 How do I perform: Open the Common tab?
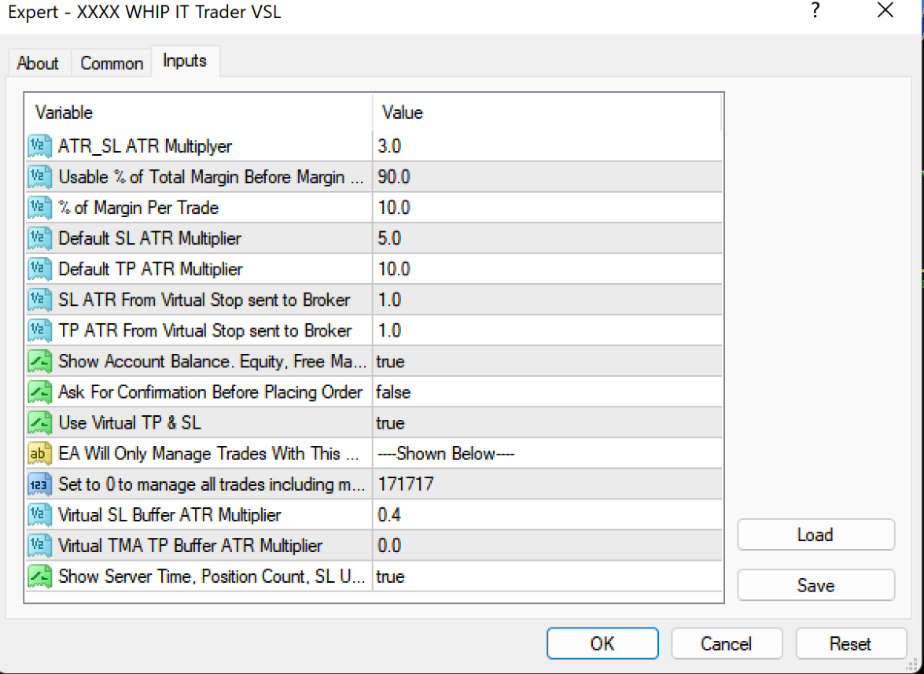[112, 64]
